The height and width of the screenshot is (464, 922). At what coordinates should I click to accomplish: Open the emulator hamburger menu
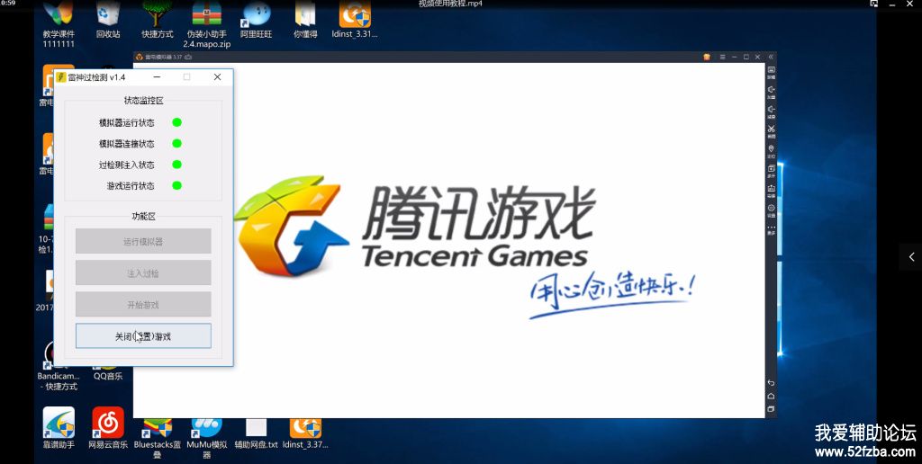coord(723,57)
